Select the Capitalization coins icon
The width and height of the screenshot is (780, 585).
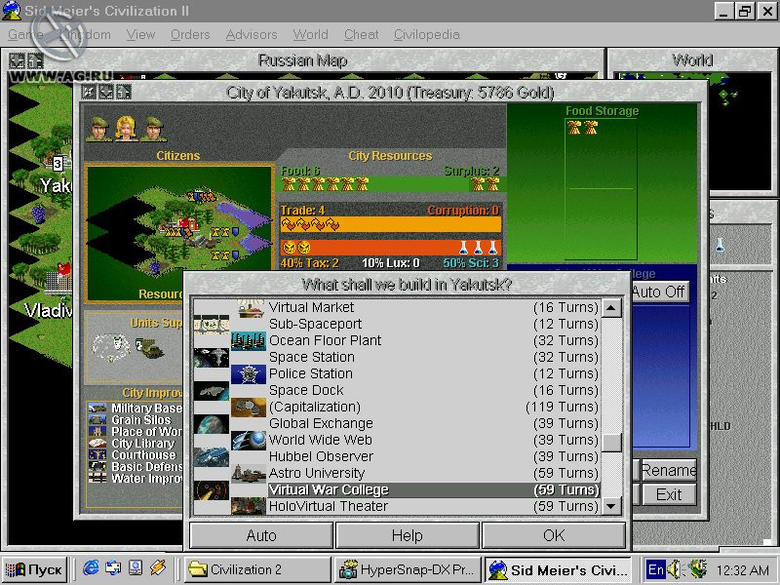coord(249,408)
